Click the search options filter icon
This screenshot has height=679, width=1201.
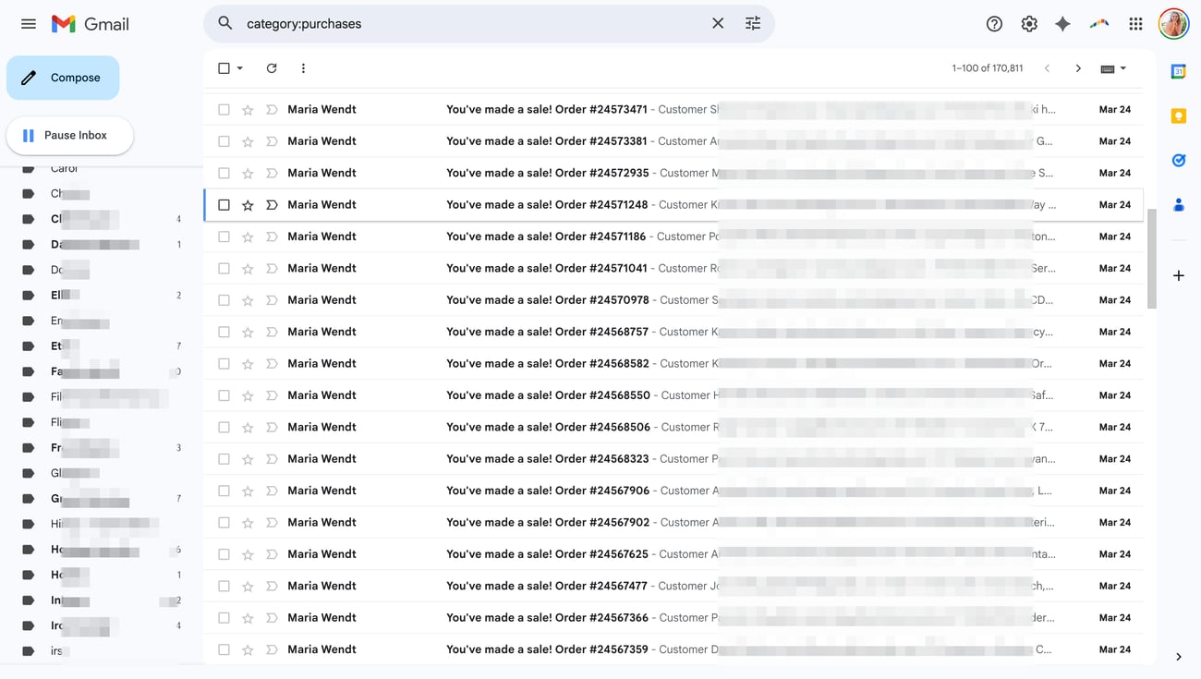[753, 24]
